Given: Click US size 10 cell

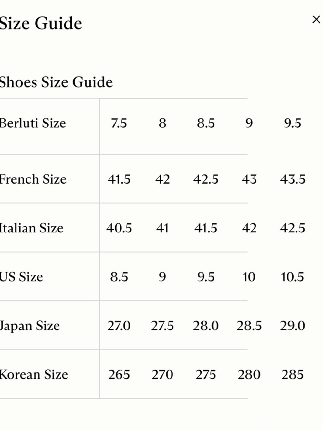Looking at the screenshot, I should click(249, 277).
